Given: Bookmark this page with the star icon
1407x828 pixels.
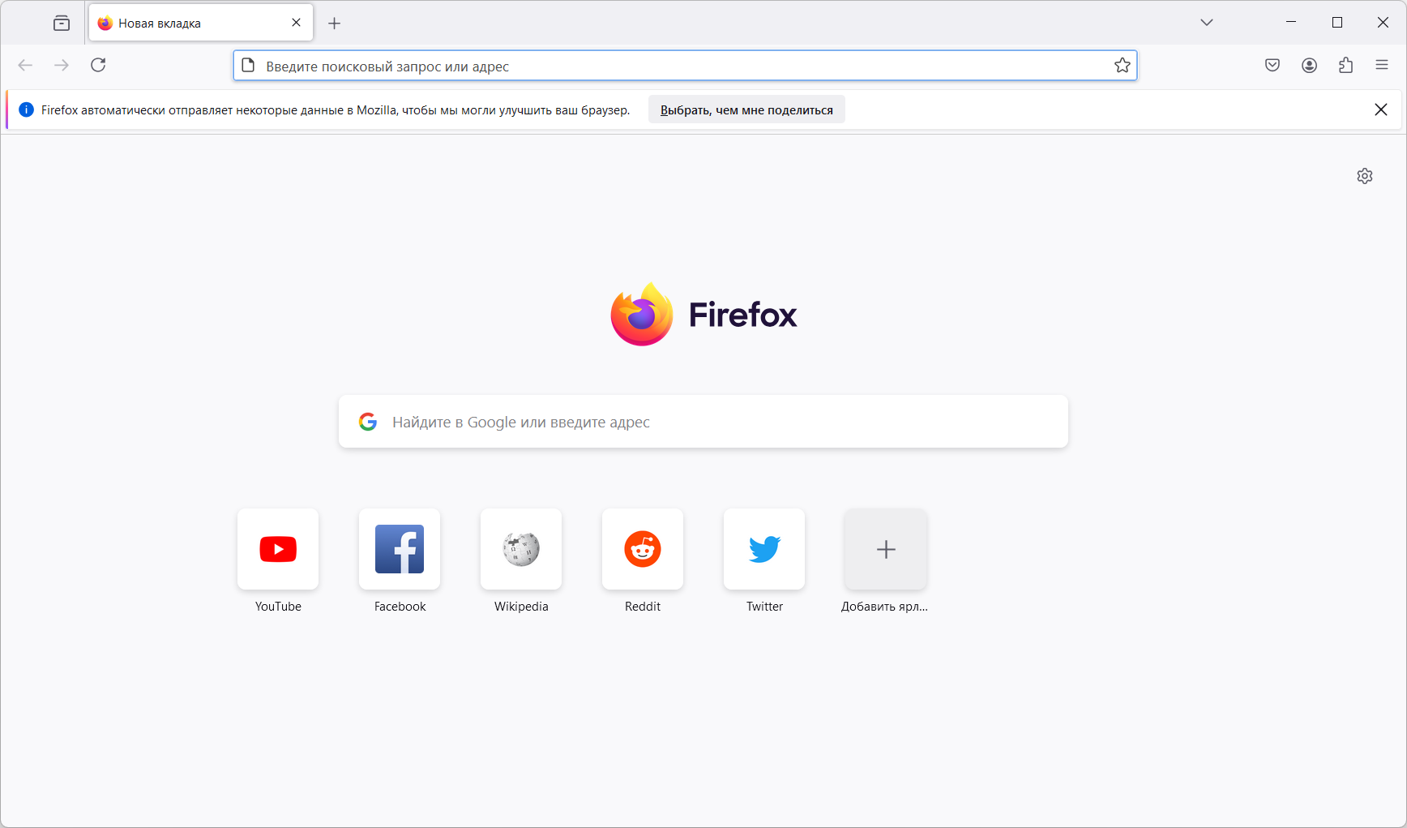Looking at the screenshot, I should 1122,66.
